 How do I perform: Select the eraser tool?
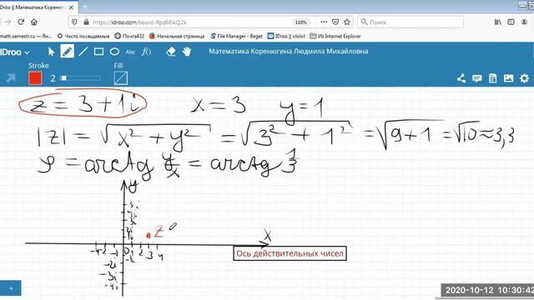pyautogui.click(x=170, y=52)
